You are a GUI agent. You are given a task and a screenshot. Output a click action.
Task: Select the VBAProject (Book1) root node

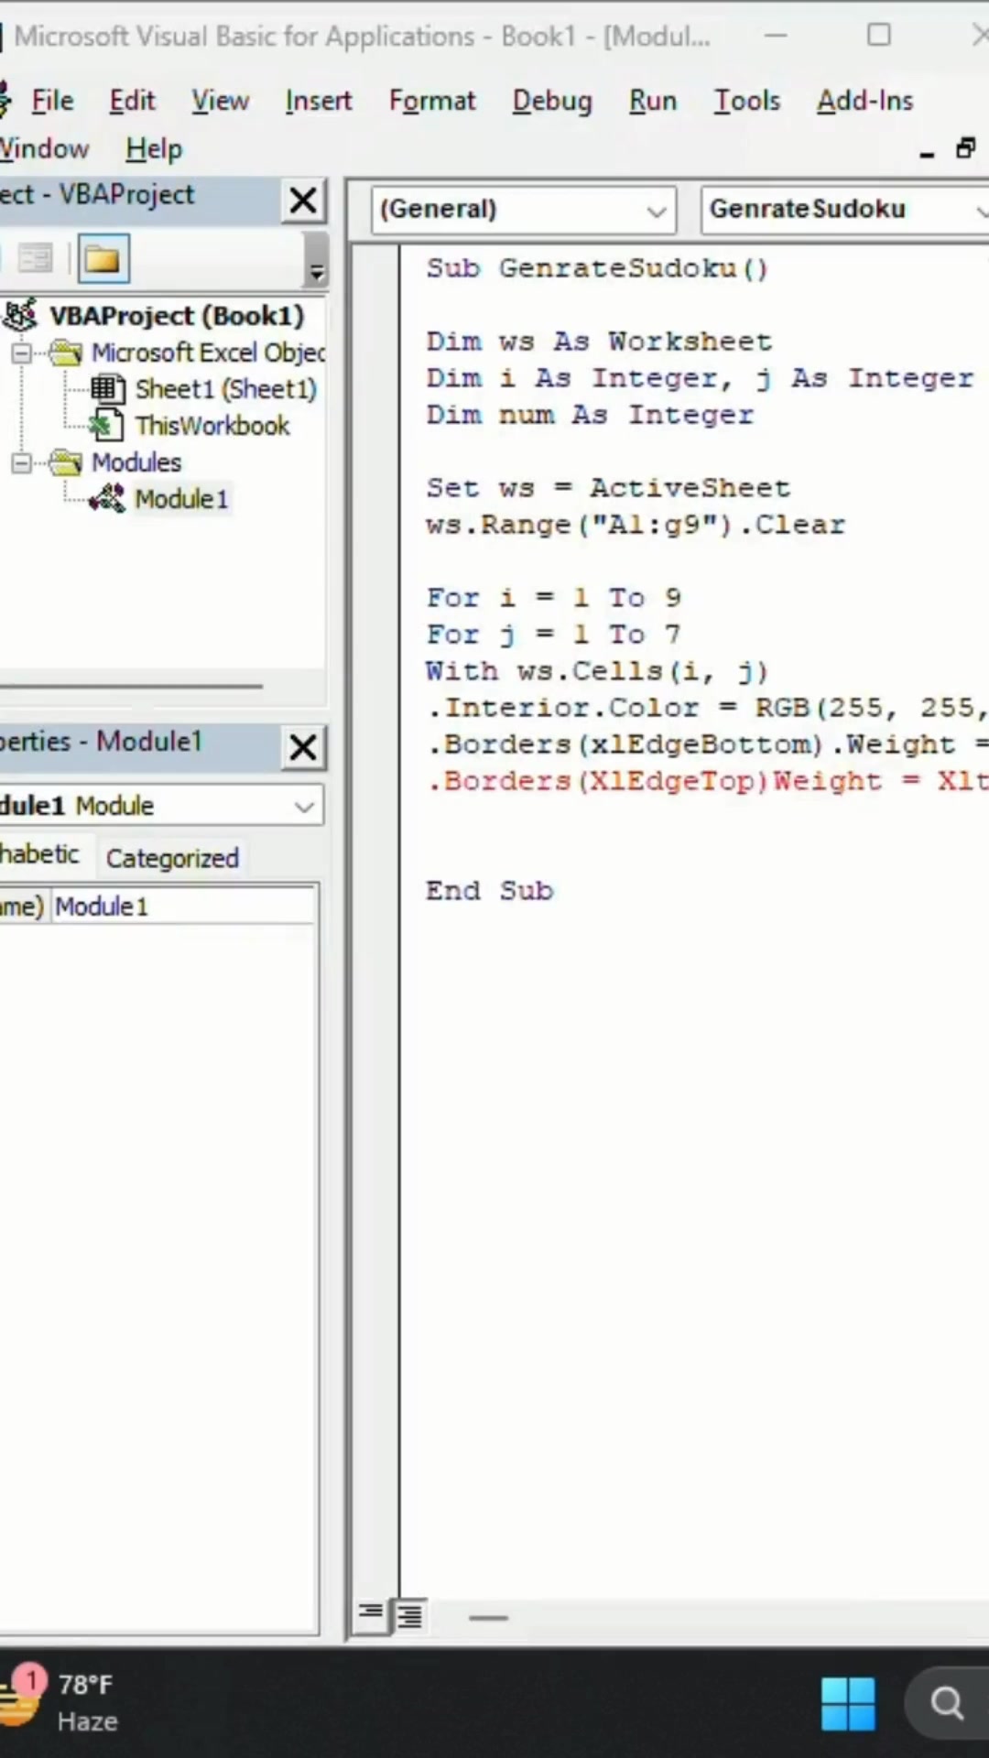point(176,316)
